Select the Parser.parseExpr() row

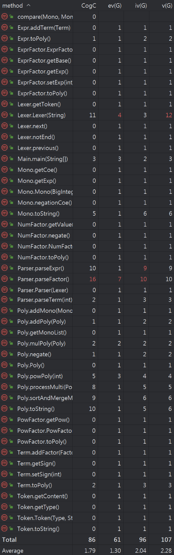tap(87, 268)
